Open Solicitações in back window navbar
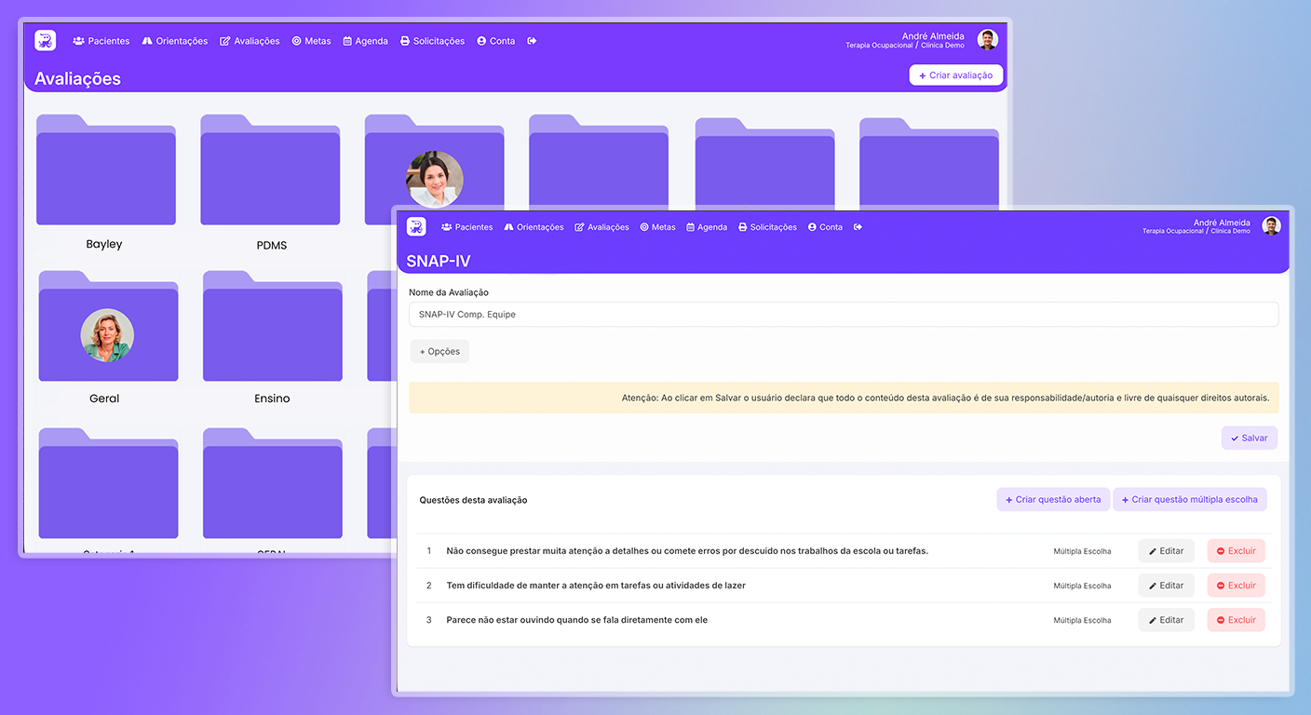The width and height of the screenshot is (1311, 715). coord(432,41)
